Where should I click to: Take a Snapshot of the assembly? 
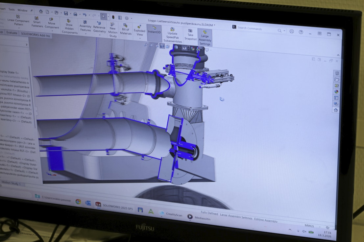tap(190, 34)
